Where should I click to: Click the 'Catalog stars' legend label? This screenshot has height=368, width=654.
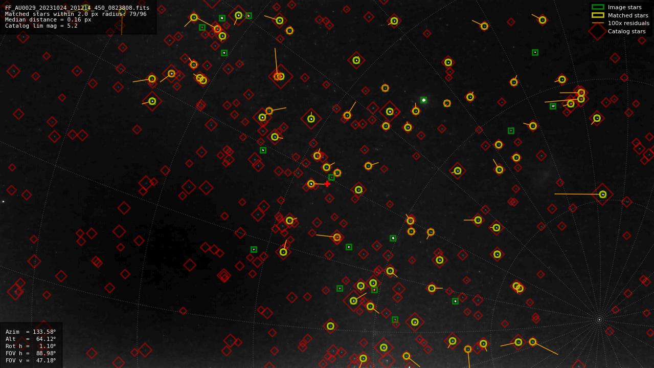click(x=626, y=31)
